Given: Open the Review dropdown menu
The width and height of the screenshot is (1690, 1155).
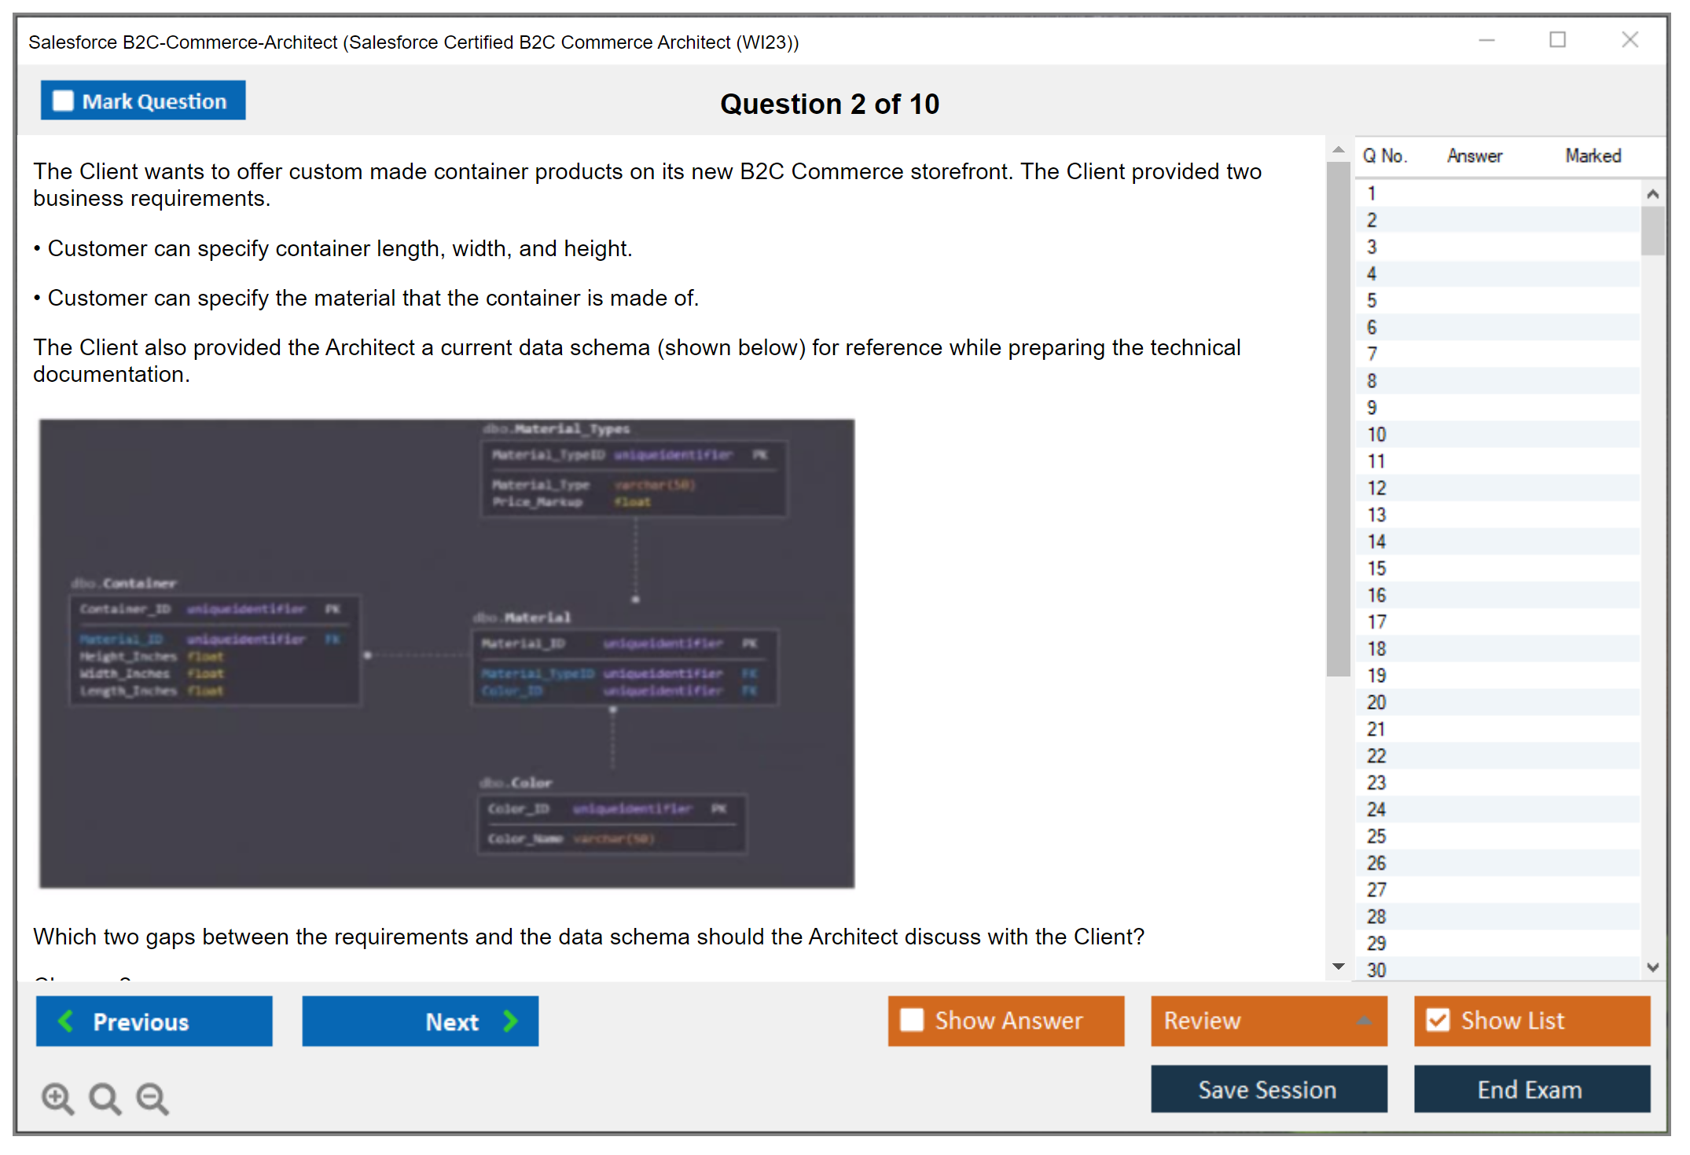Looking at the screenshot, I should click(x=1364, y=1021).
